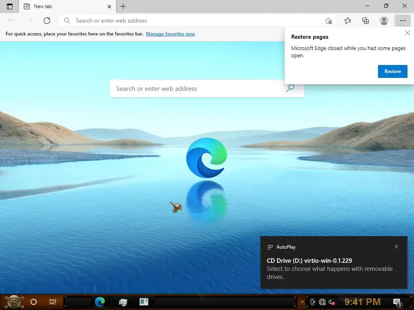Open Task View on taskbar

coord(53,302)
